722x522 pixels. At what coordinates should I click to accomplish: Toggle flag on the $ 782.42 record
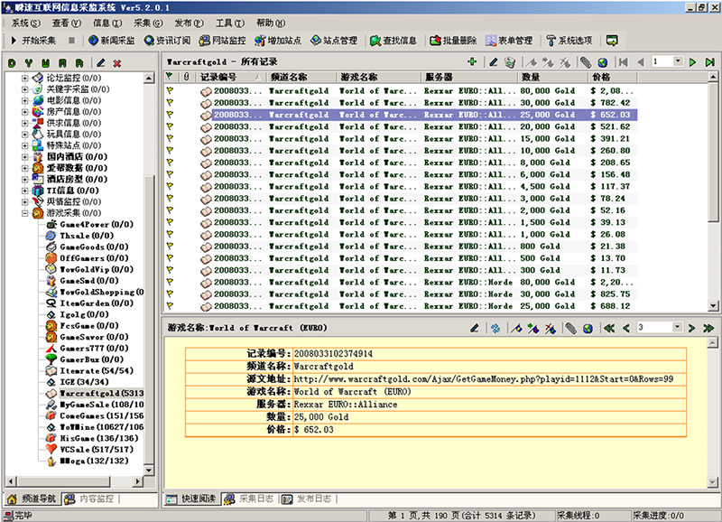coord(170,102)
